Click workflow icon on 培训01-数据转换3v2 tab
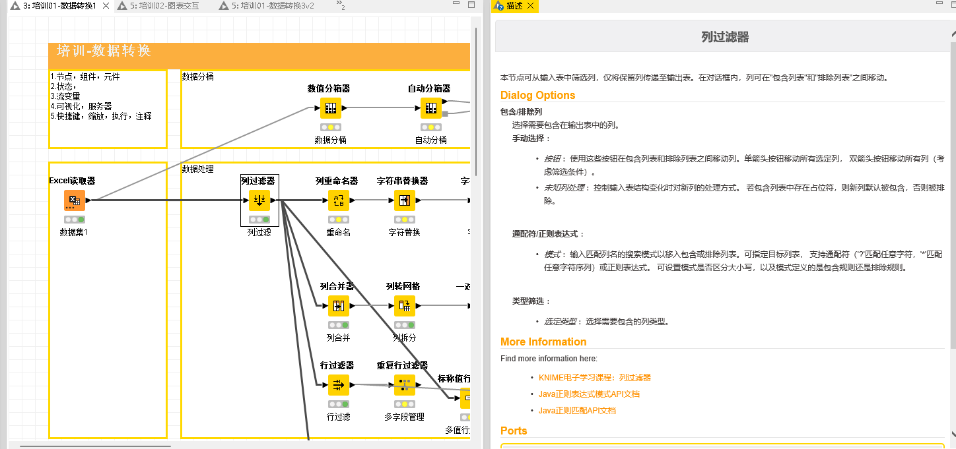Viewport: 956px width, 449px height. point(224,6)
